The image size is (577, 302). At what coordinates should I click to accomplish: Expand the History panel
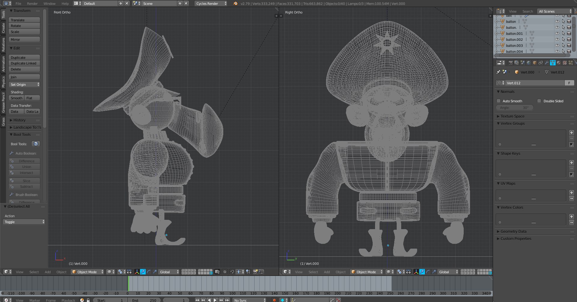[19, 120]
